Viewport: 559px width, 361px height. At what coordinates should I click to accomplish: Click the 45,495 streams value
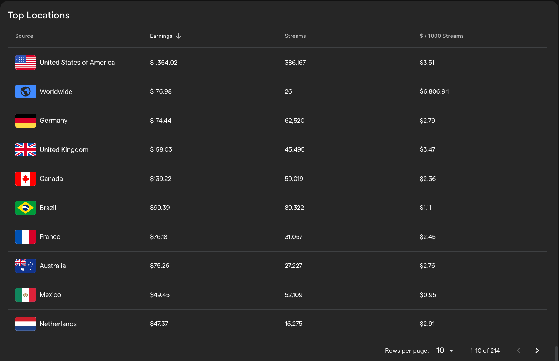coord(295,149)
